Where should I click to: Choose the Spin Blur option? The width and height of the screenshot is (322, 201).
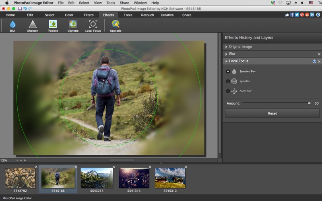[228, 81]
